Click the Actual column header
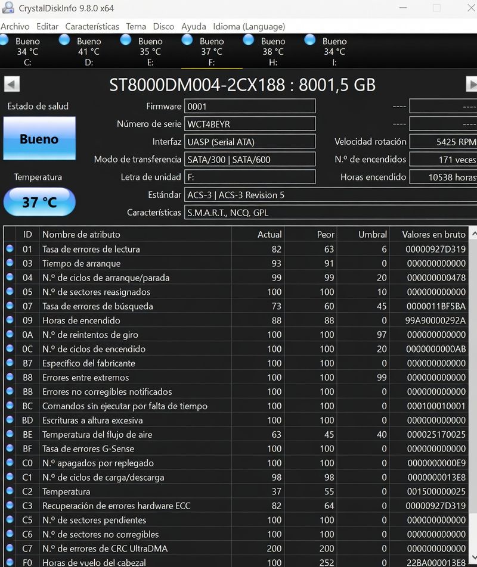 point(258,234)
